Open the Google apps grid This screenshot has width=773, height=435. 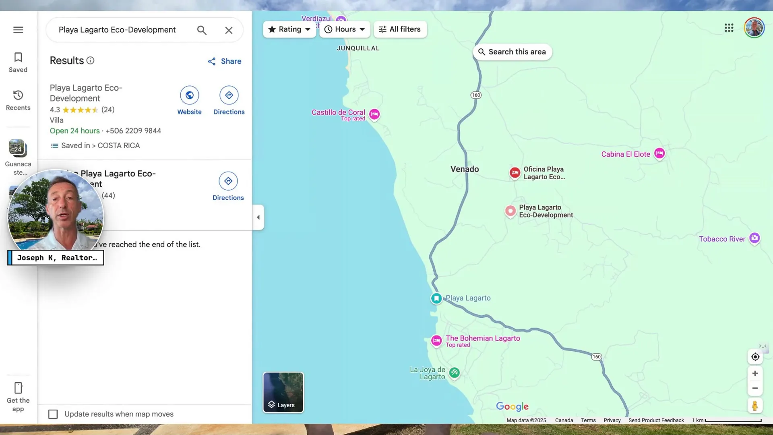[x=729, y=28]
